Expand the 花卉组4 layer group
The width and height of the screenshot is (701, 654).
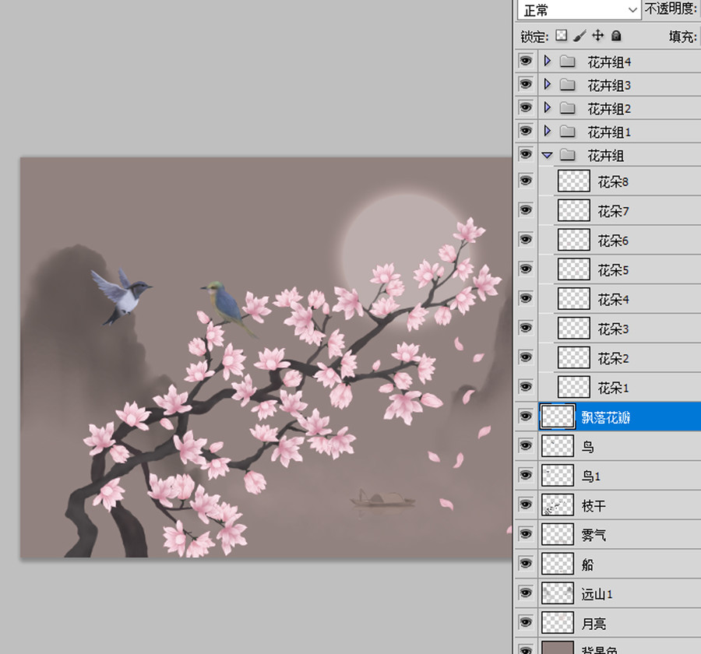548,61
